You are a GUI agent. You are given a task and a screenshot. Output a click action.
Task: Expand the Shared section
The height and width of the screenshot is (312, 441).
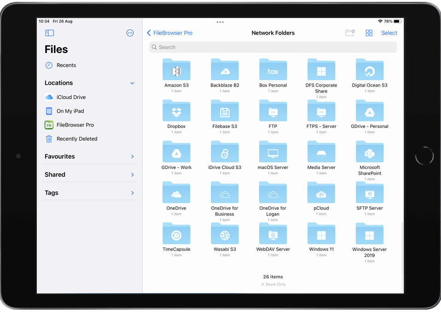click(133, 174)
